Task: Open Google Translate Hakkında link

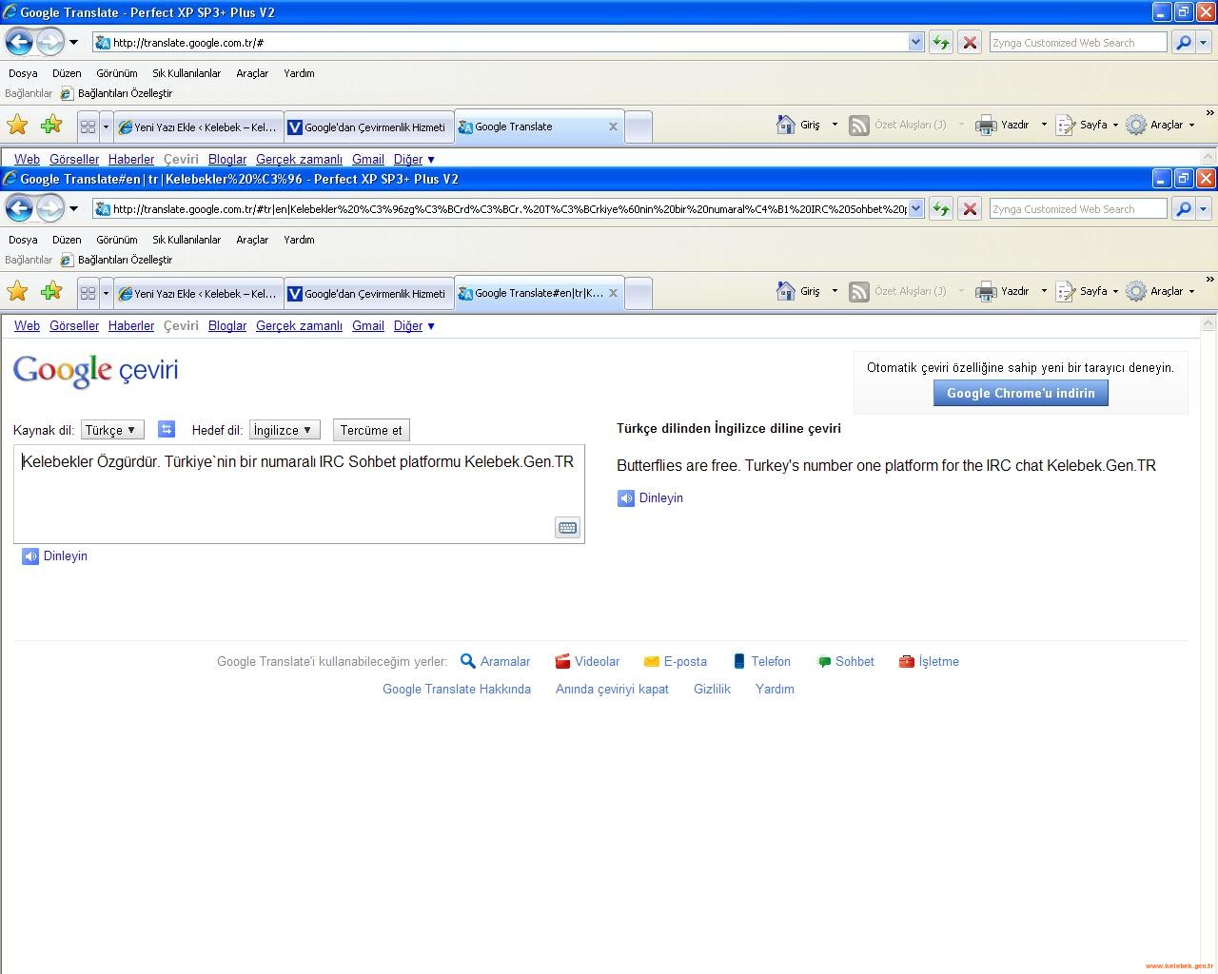Action: click(x=457, y=690)
